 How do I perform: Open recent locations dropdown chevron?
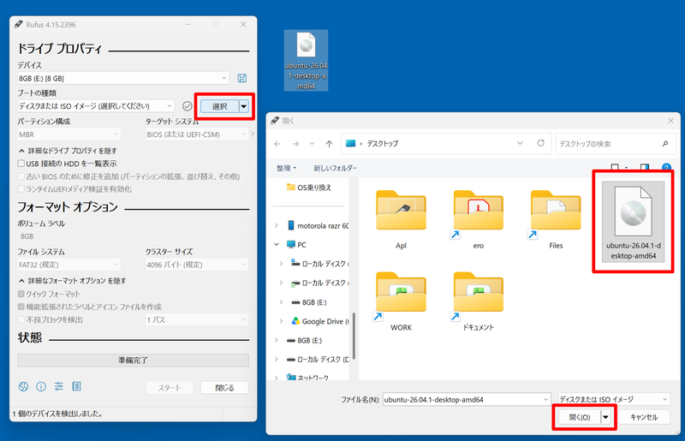click(x=312, y=143)
